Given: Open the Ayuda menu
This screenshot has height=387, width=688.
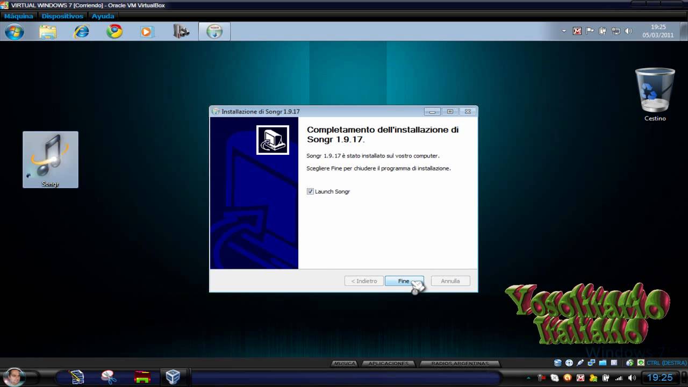Looking at the screenshot, I should point(103,16).
